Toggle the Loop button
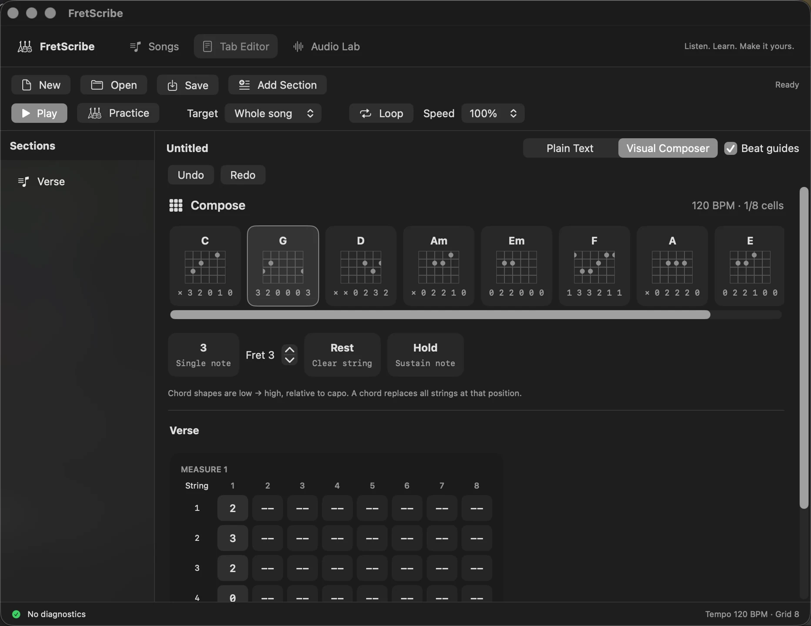The width and height of the screenshot is (811, 626). [x=381, y=113]
